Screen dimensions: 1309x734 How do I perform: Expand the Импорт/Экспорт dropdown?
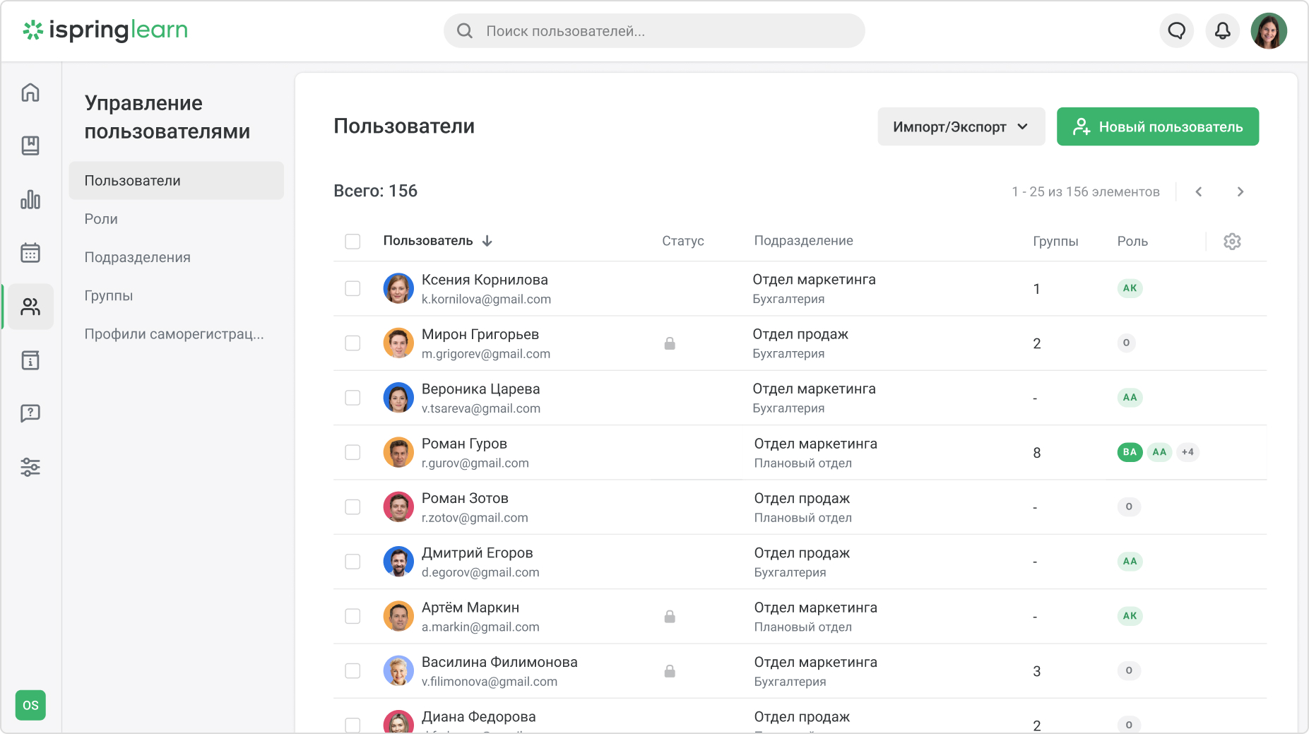(961, 127)
